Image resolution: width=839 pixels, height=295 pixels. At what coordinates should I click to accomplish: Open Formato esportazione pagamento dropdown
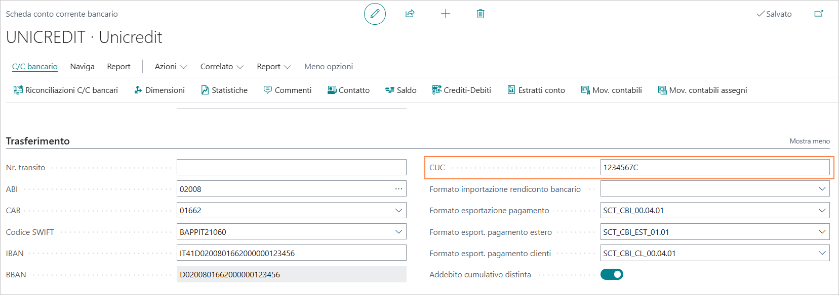tap(822, 210)
